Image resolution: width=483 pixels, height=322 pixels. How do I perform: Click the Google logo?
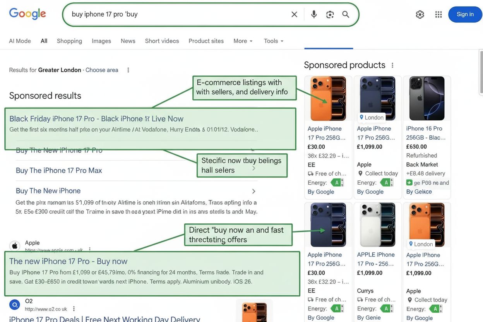point(27,14)
